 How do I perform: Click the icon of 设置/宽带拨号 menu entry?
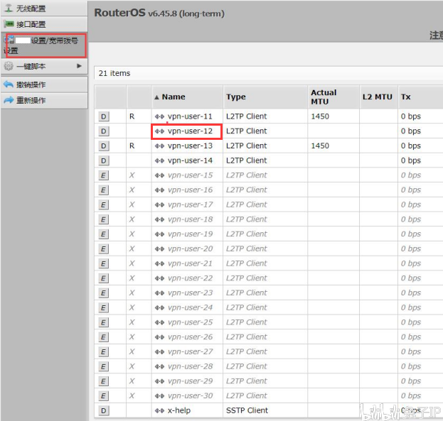(9, 39)
